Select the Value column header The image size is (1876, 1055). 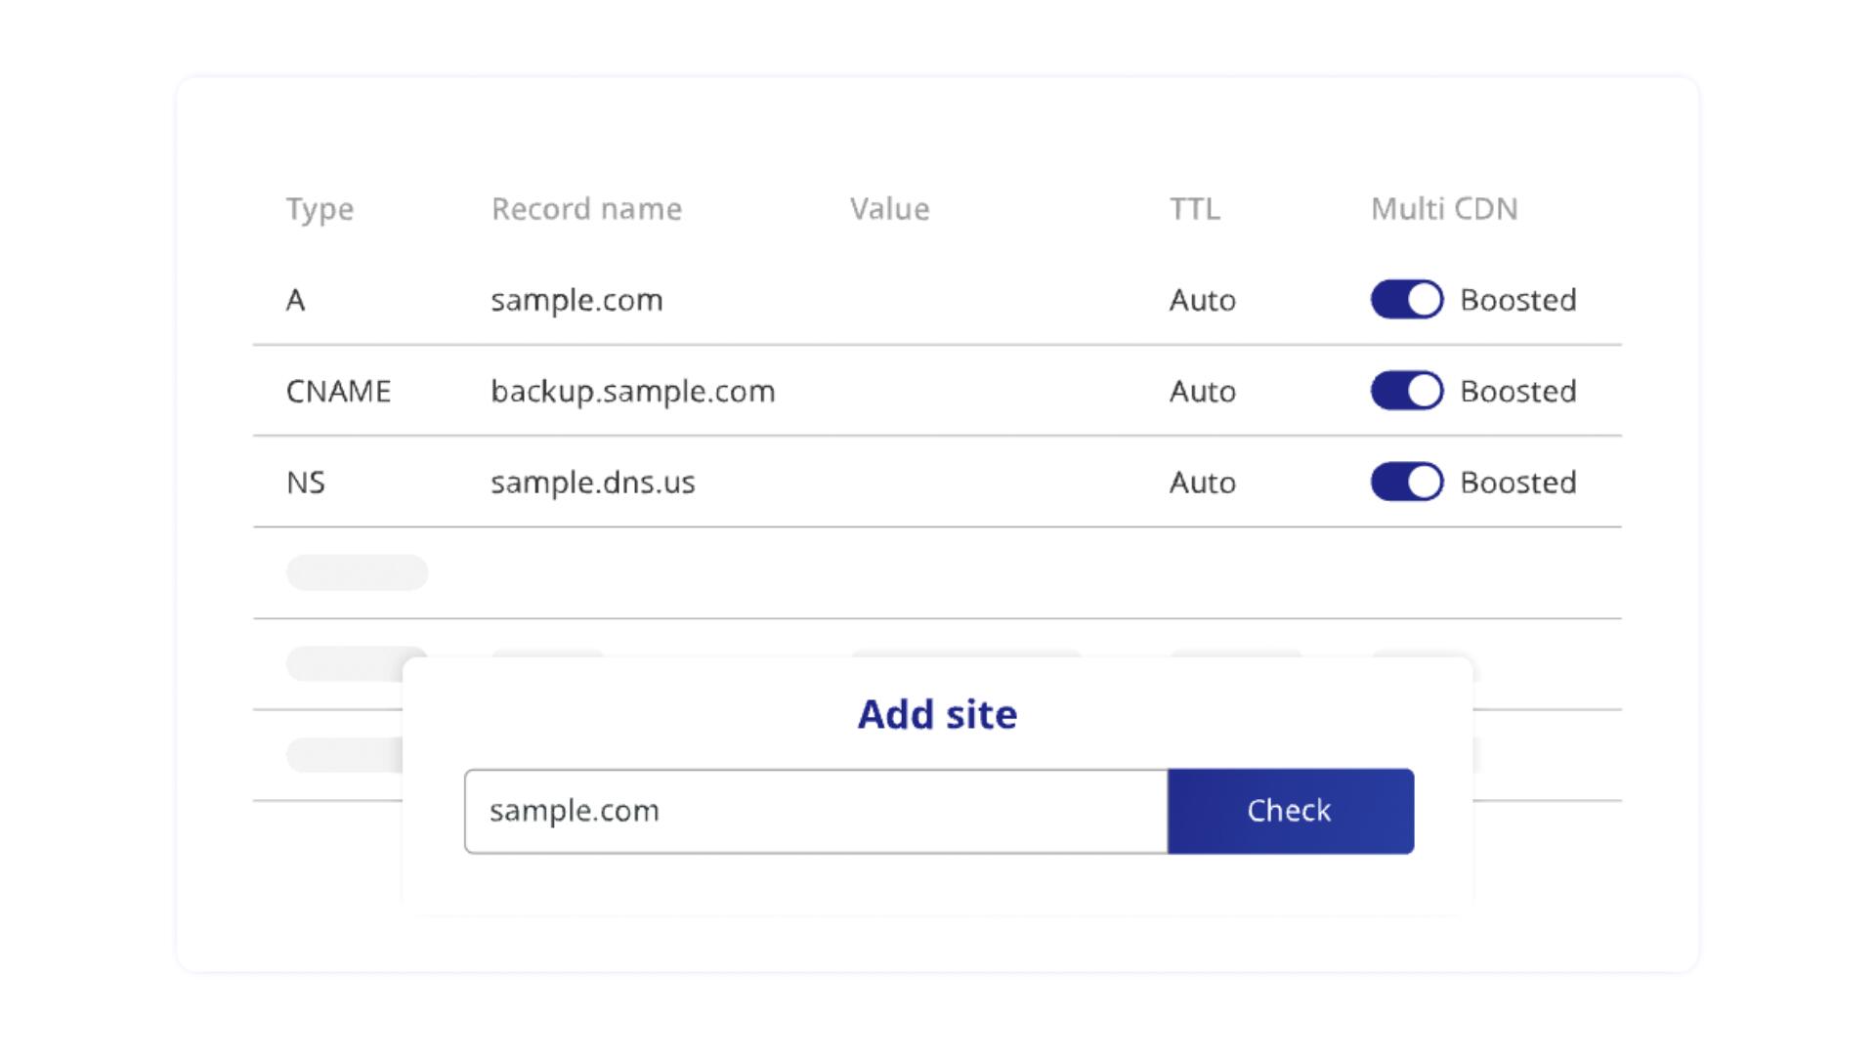[889, 209]
